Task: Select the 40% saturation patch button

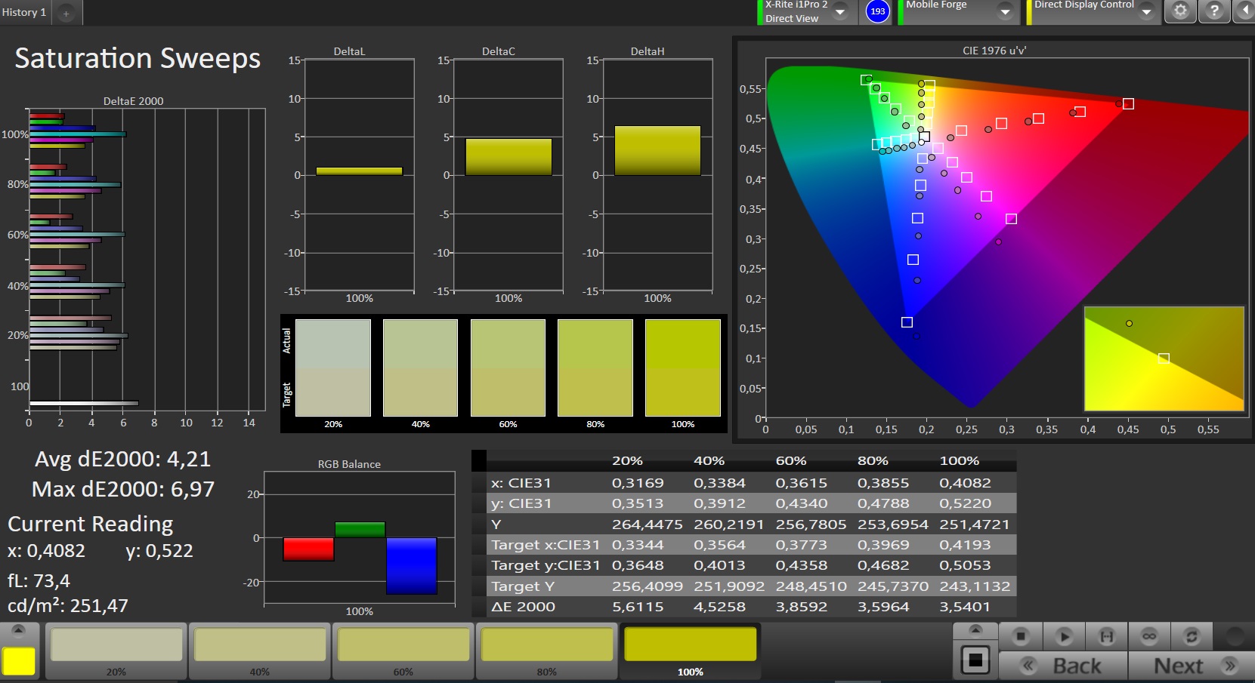Action: [260, 651]
